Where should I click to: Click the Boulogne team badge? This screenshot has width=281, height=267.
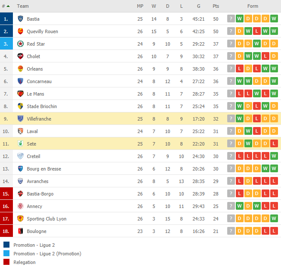pos(20,231)
